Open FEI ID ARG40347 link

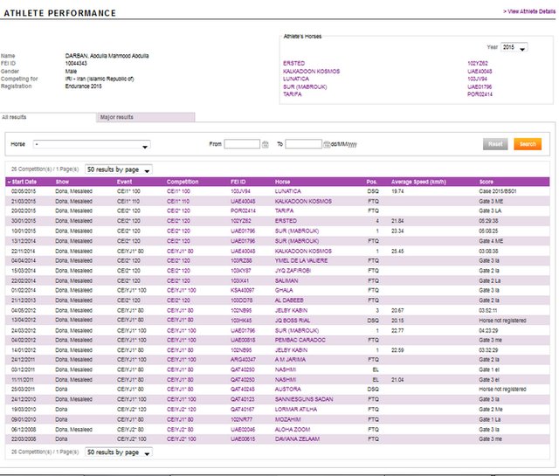(x=243, y=360)
